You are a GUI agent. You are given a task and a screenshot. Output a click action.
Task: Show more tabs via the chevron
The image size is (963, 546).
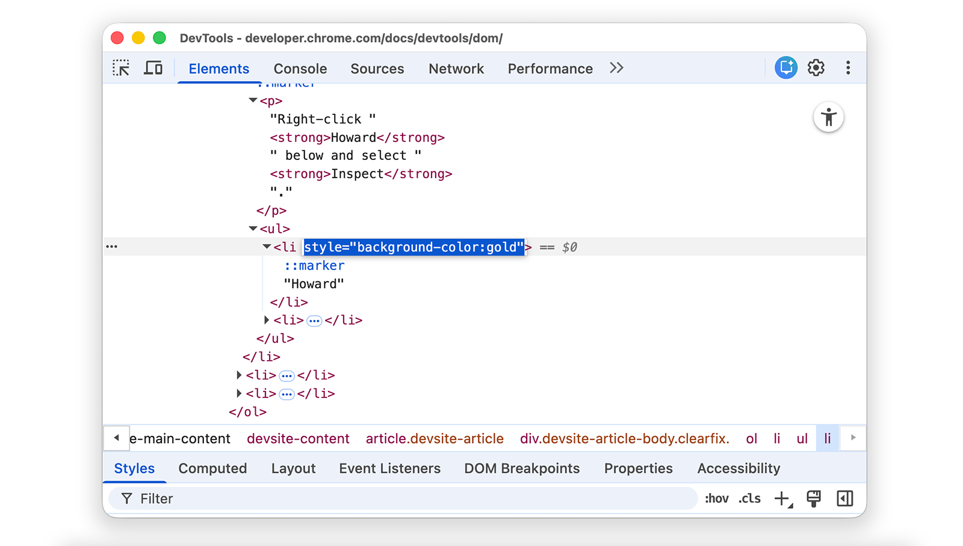[616, 68]
